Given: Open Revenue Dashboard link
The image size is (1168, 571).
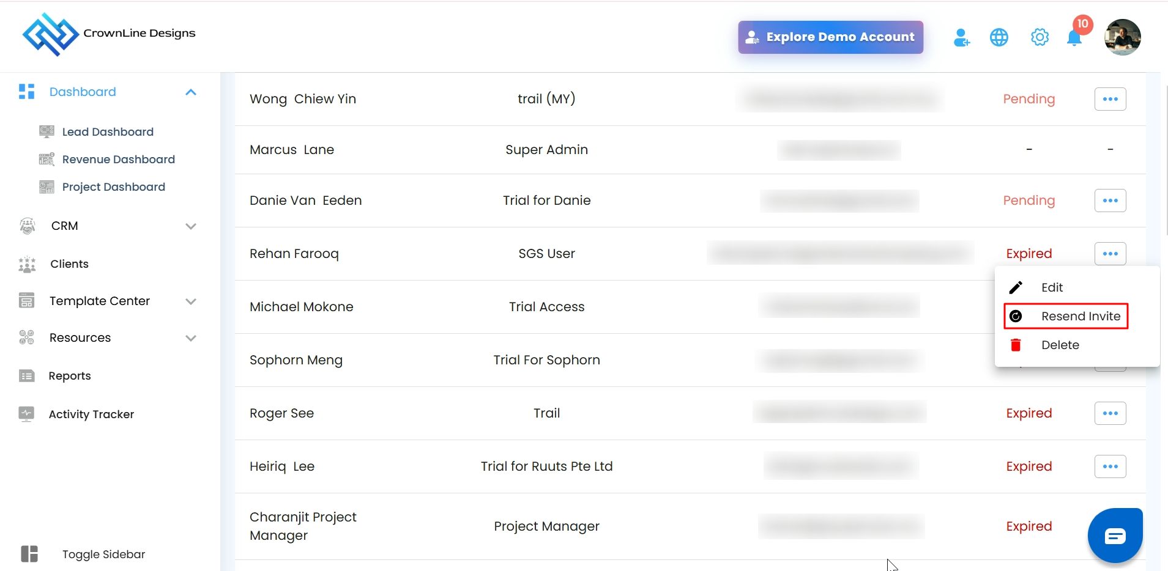Looking at the screenshot, I should 118,160.
